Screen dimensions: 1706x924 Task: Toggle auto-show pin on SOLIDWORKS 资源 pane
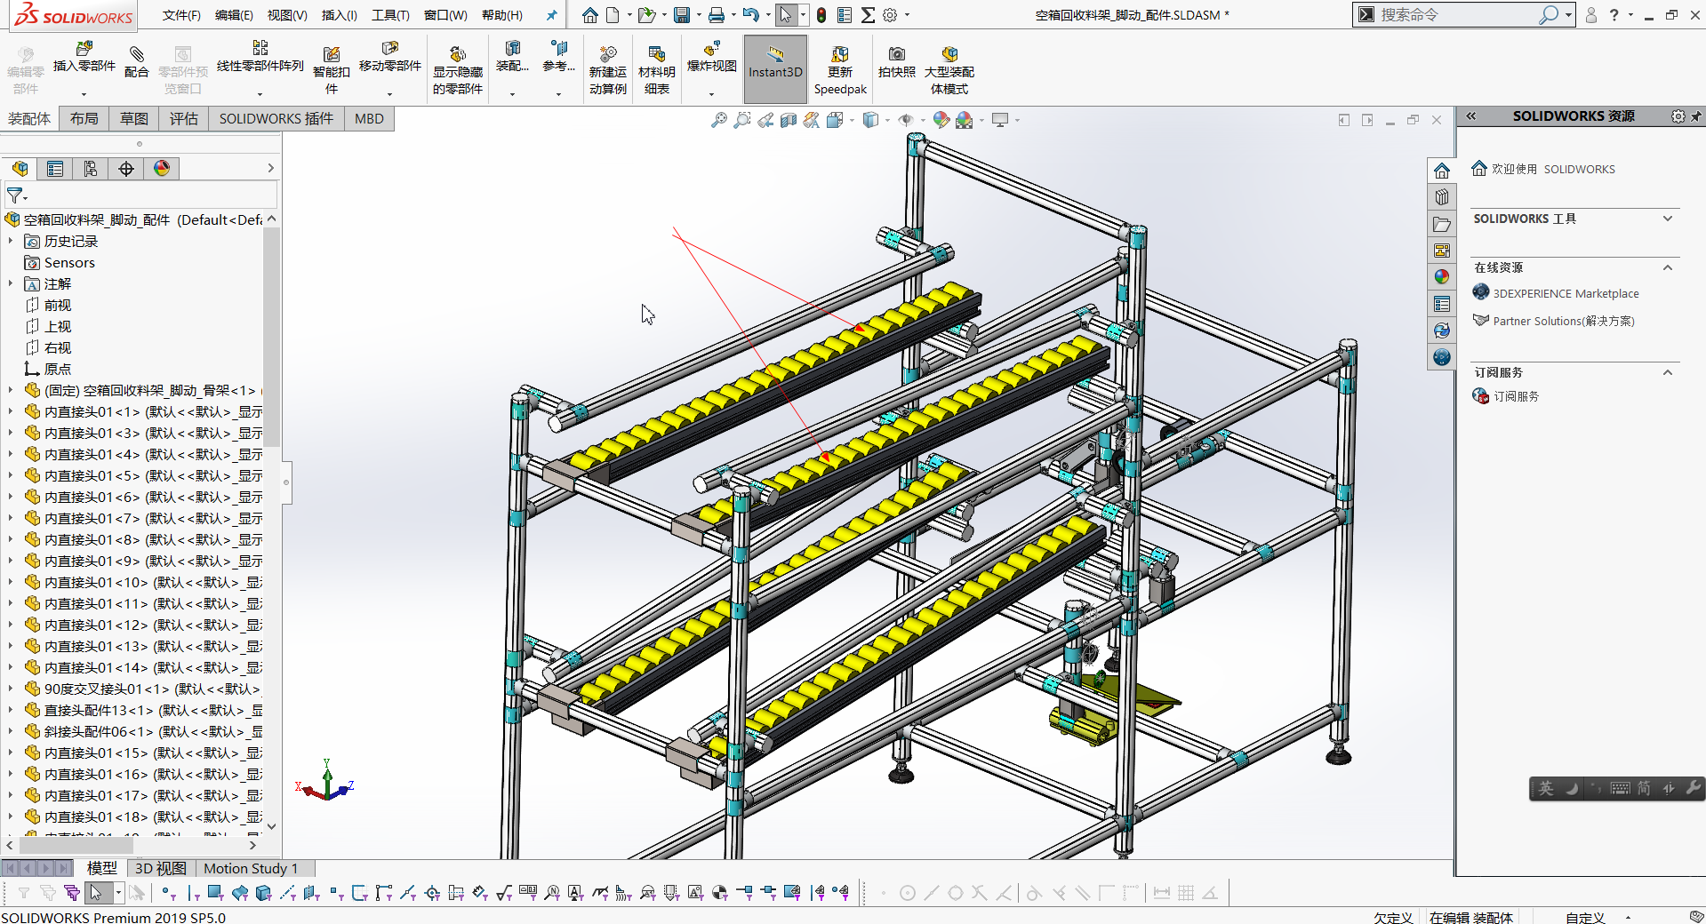pos(1696,116)
